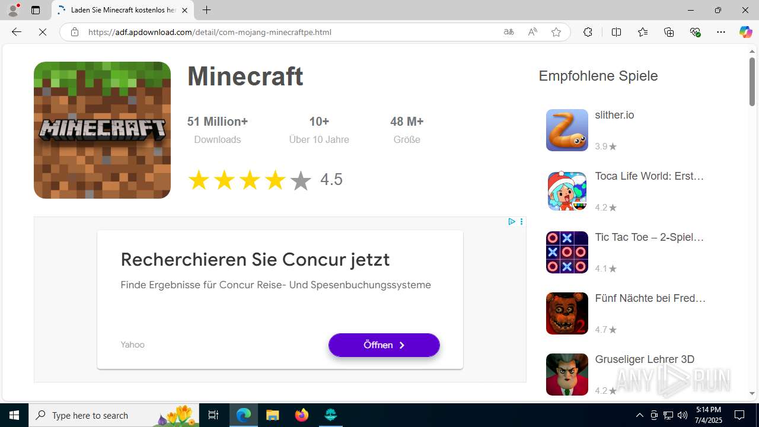Click the Minecraft app icon image

(x=102, y=130)
